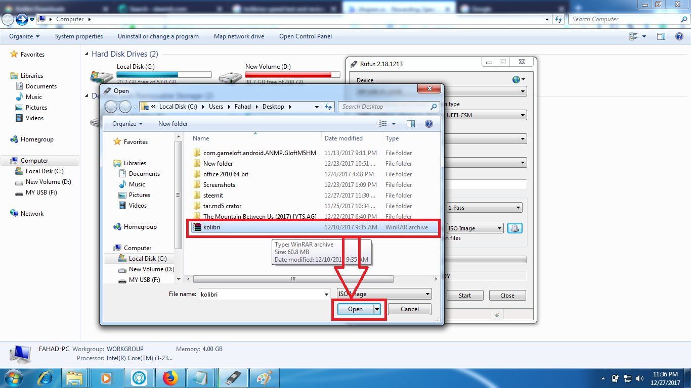This screenshot has height=388, width=691.
Task: Select the Screenshots folder
Action: point(219,185)
